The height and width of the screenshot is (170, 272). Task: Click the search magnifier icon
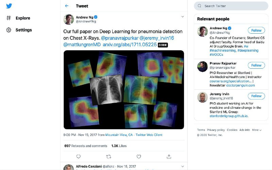pos(200,6)
